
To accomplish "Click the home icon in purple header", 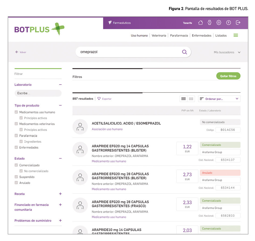I will [200, 23].
